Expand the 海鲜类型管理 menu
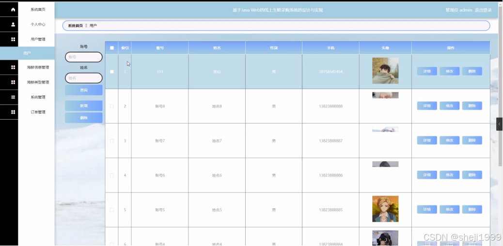Viewport: 503px width, 246px height. pyautogui.click(x=38, y=82)
